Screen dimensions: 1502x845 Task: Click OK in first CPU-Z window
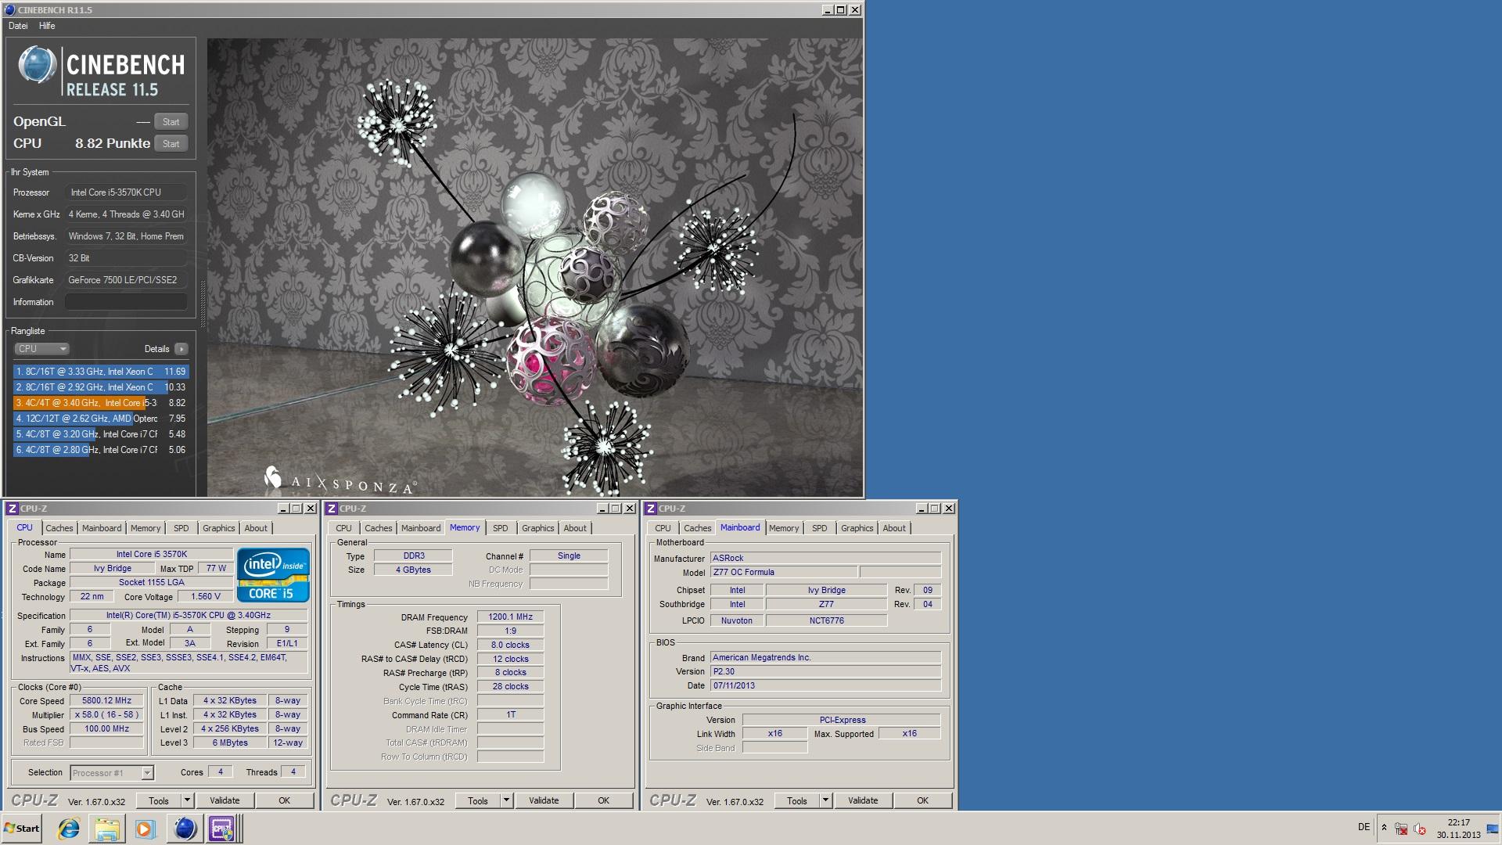click(x=284, y=800)
